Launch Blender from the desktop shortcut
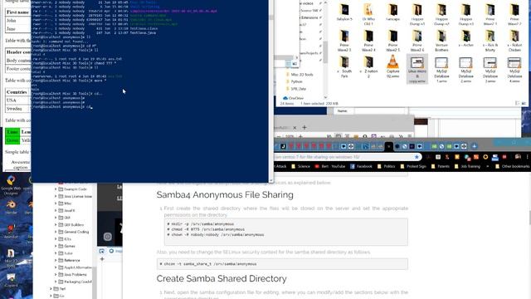The height and width of the screenshot is (299, 531). click(x=11, y=207)
